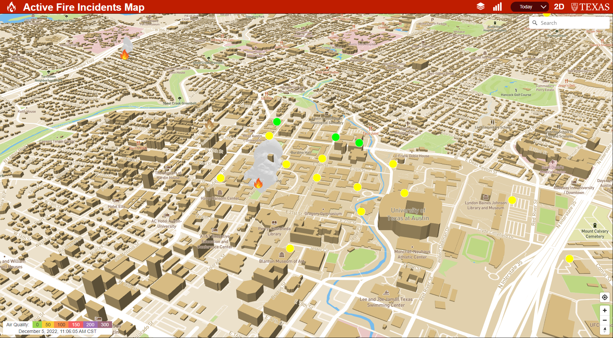Click the "Gregory Gymnasium" map label
613x338 pixels.
[323, 214]
